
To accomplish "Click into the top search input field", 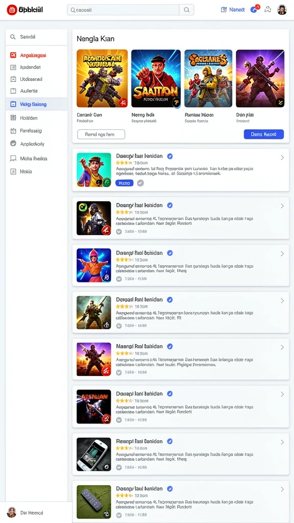I will coord(123,10).
